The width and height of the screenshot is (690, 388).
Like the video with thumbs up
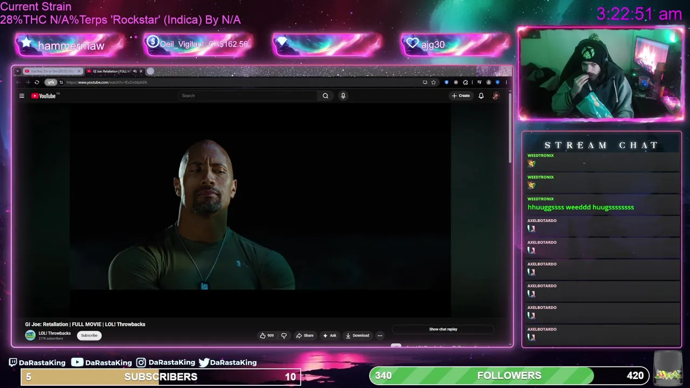point(267,335)
